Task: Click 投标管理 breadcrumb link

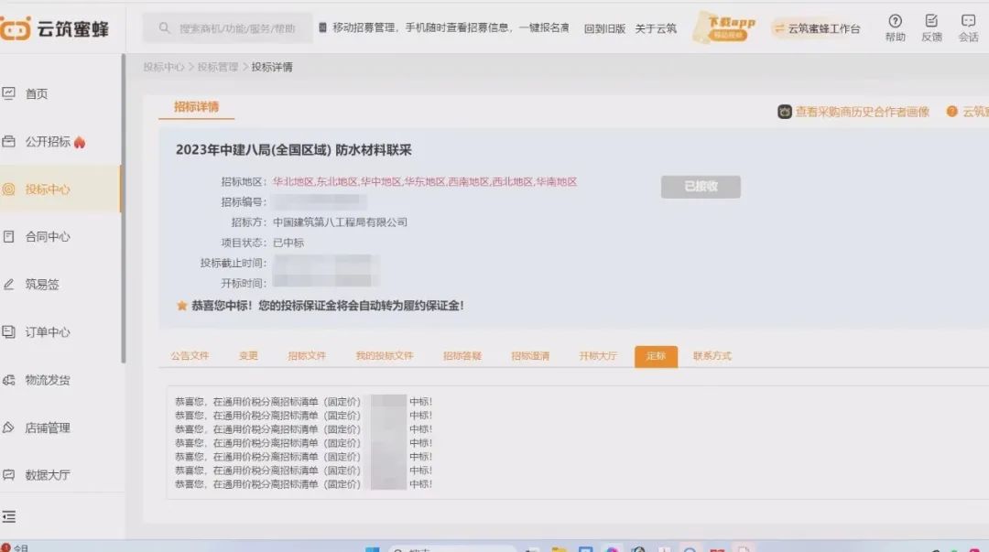Action: click(x=218, y=67)
